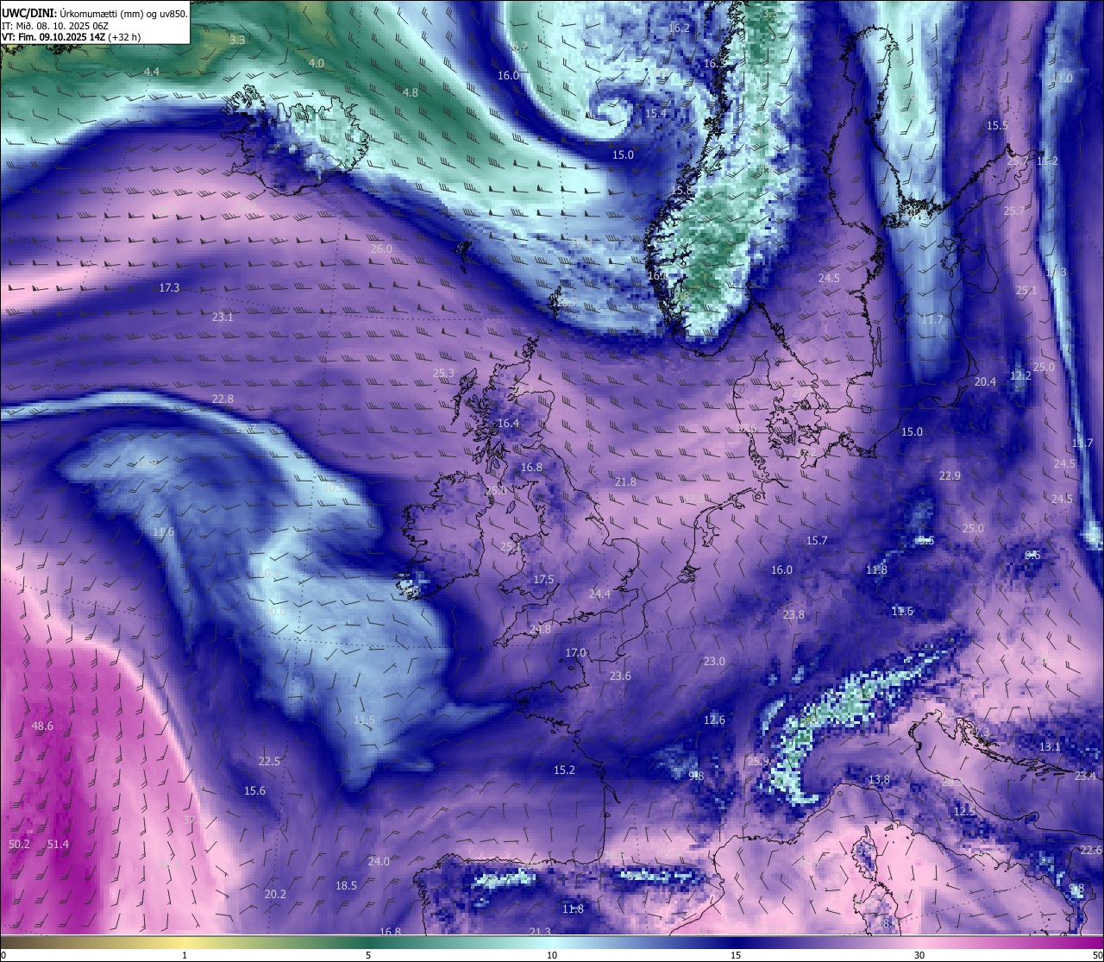Screen dimensions: 1104x962
Task: Click the 12.6 value label
Action: (x=714, y=720)
